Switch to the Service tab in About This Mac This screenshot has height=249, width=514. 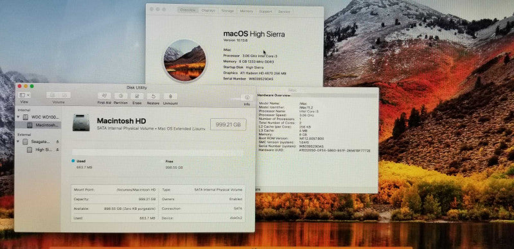click(284, 12)
